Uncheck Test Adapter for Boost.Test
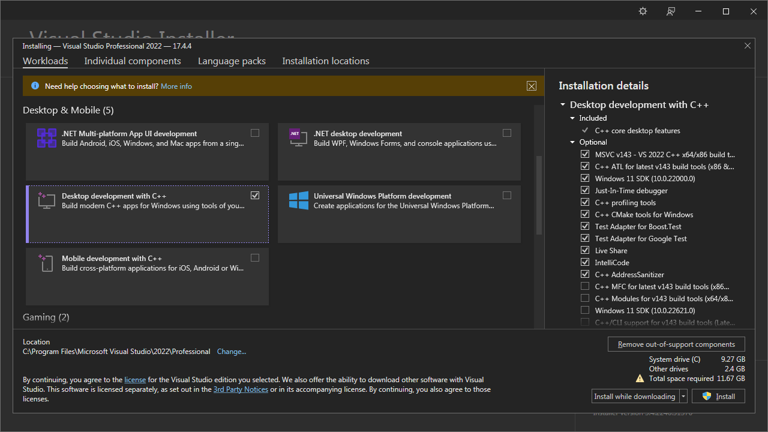 (x=585, y=226)
